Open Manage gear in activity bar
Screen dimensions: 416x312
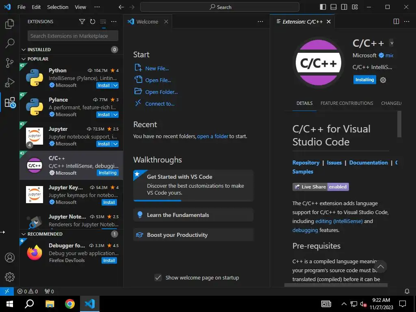pos(10,277)
